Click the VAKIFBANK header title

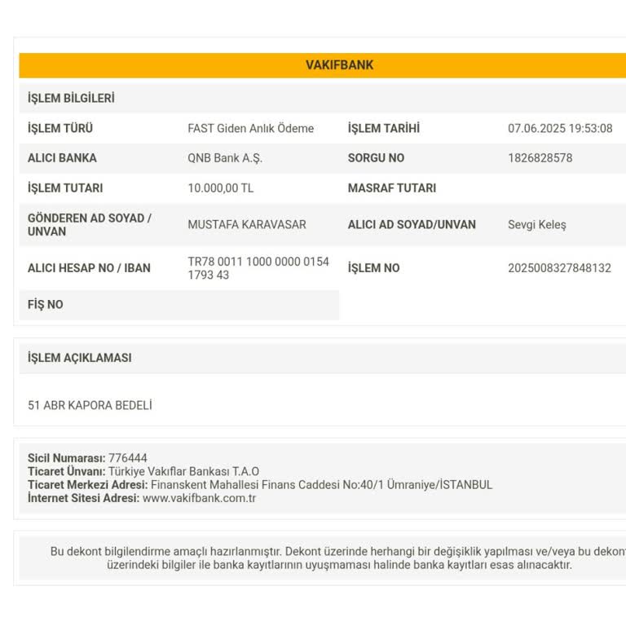pyautogui.click(x=339, y=65)
